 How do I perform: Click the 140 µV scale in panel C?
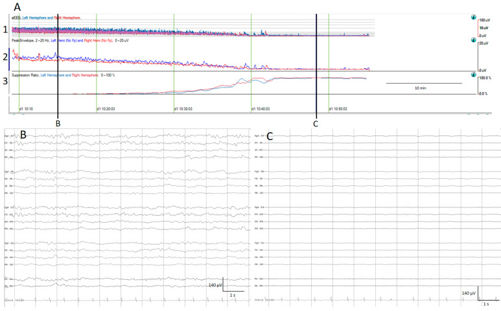(x=467, y=294)
